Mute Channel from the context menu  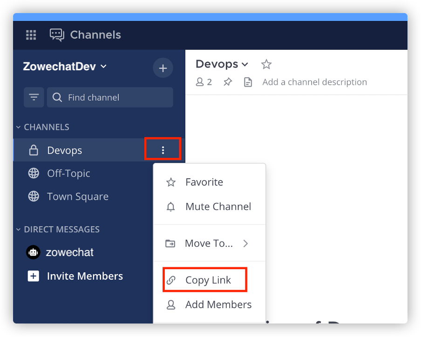tap(218, 206)
